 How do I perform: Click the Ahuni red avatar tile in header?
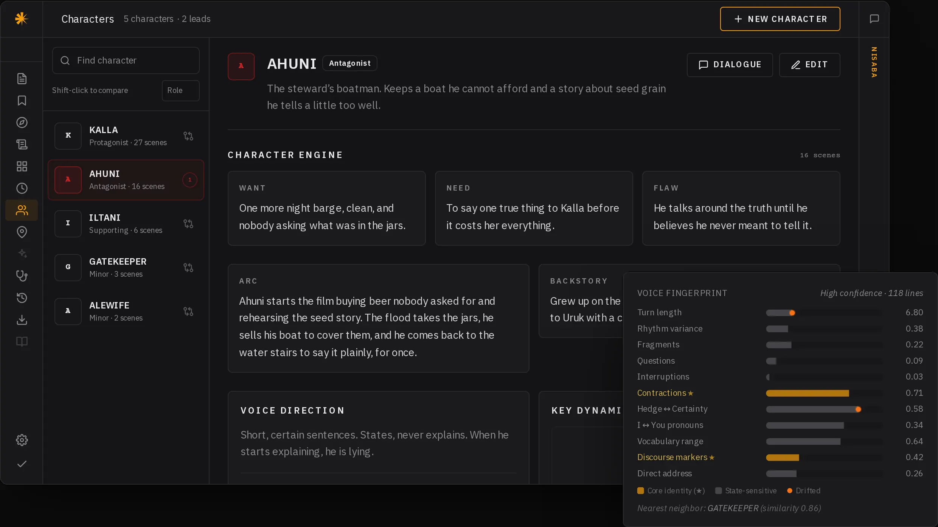[x=241, y=66]
